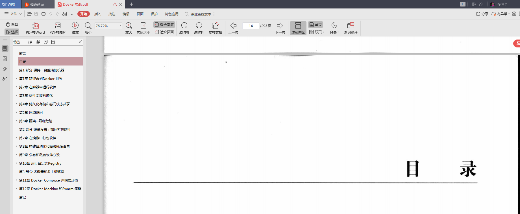Select the 特色应用 ribbon tab
The image size is (520, 214).
coord(171,14)
